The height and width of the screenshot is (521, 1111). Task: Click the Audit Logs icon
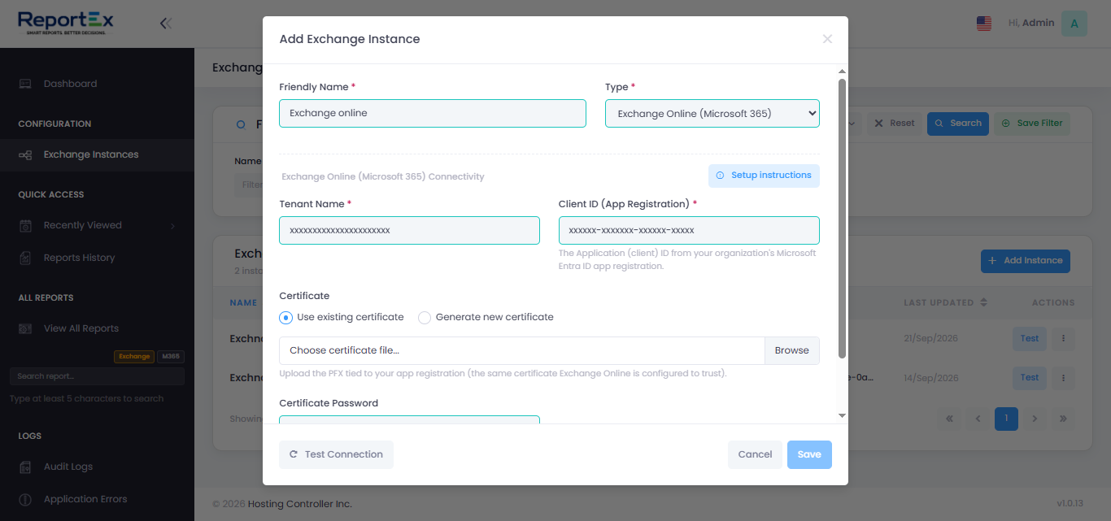click(25, 467)
